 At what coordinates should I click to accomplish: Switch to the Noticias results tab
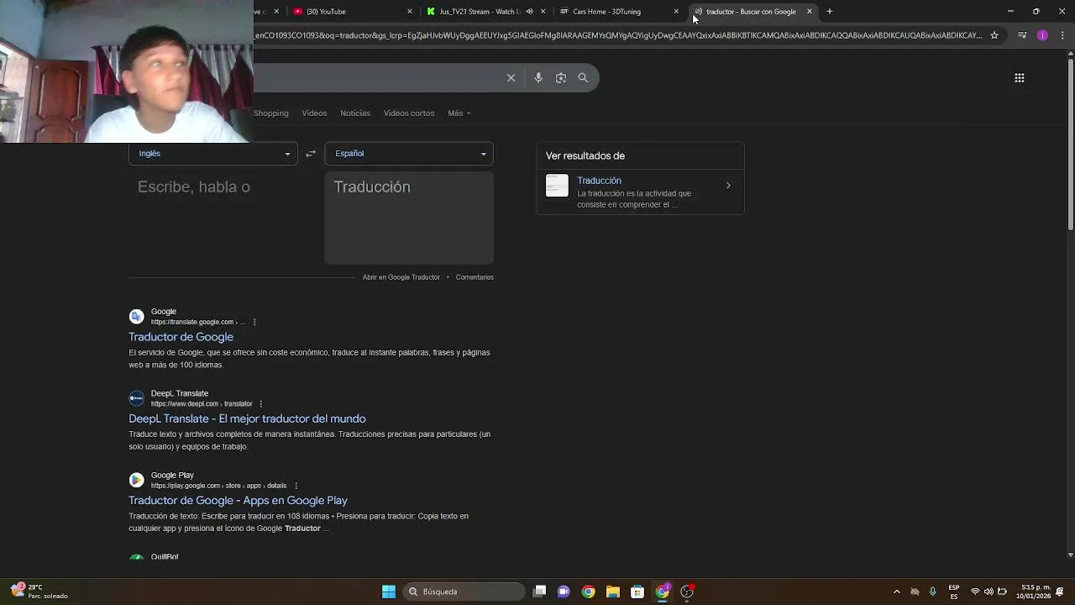pos(355,113)
